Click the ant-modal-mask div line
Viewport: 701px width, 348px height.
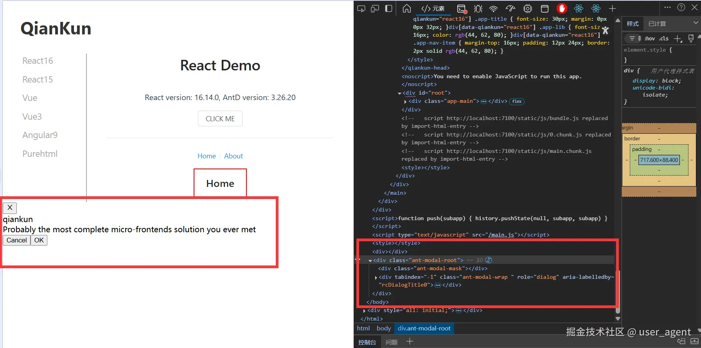point(433,269)
